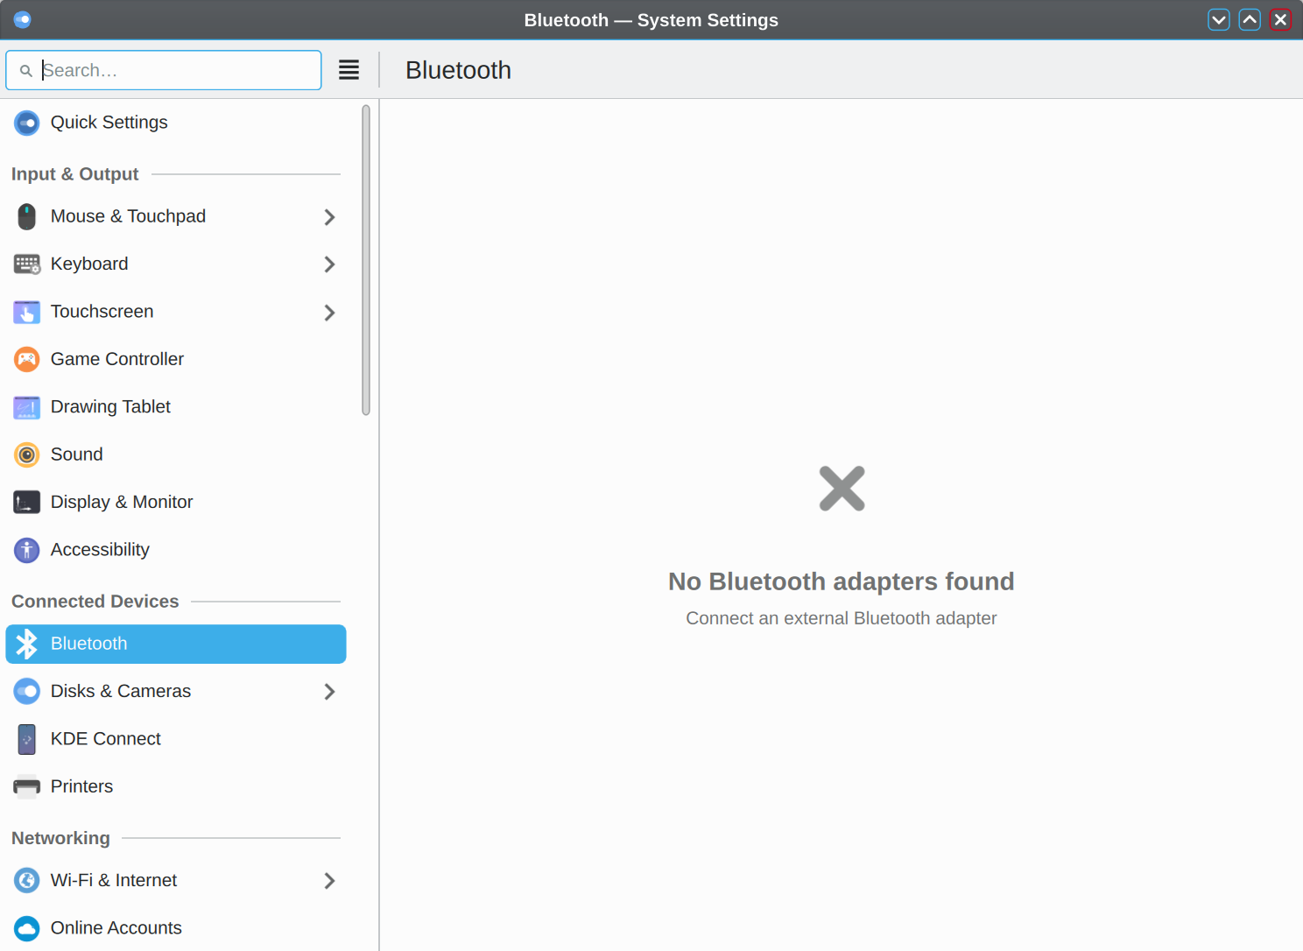The height and width of the screenshot is (951, 1303).
Task: Select the Bluetooth sidebar entry
Action: [175, 644]
